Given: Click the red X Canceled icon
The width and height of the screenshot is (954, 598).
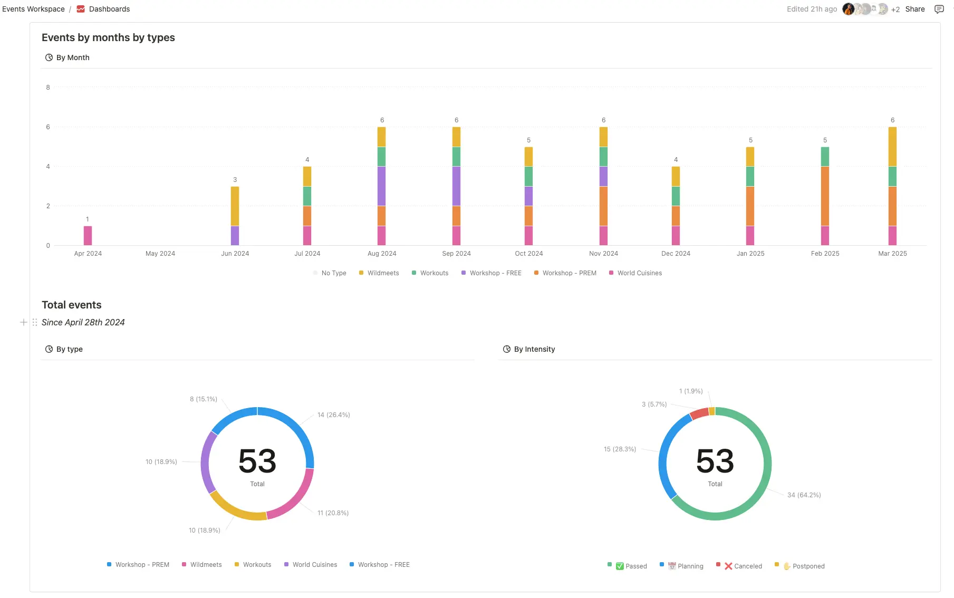Looking at the screenshot, I should 728,566.
